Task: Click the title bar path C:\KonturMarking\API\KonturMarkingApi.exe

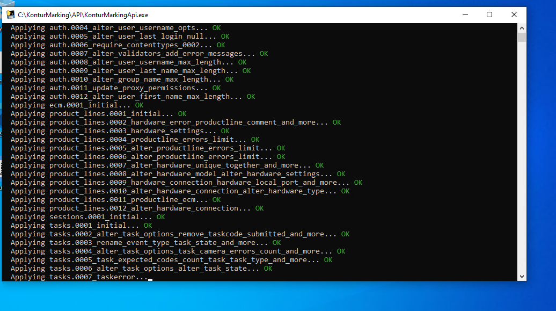Action: 83,15
